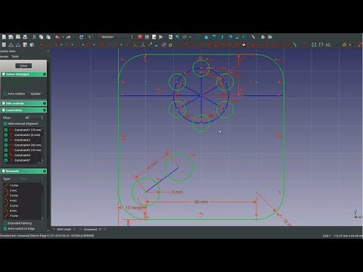
Task: Uncheck the Constraint3 checkbox
Action: 6,140
